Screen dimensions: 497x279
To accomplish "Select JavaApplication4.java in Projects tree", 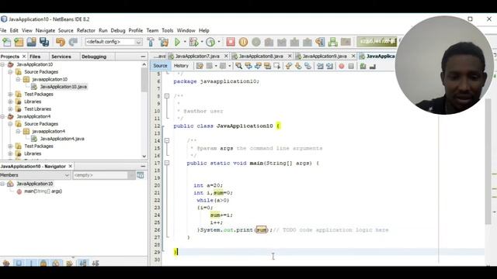I will click(x=62, y=139).
